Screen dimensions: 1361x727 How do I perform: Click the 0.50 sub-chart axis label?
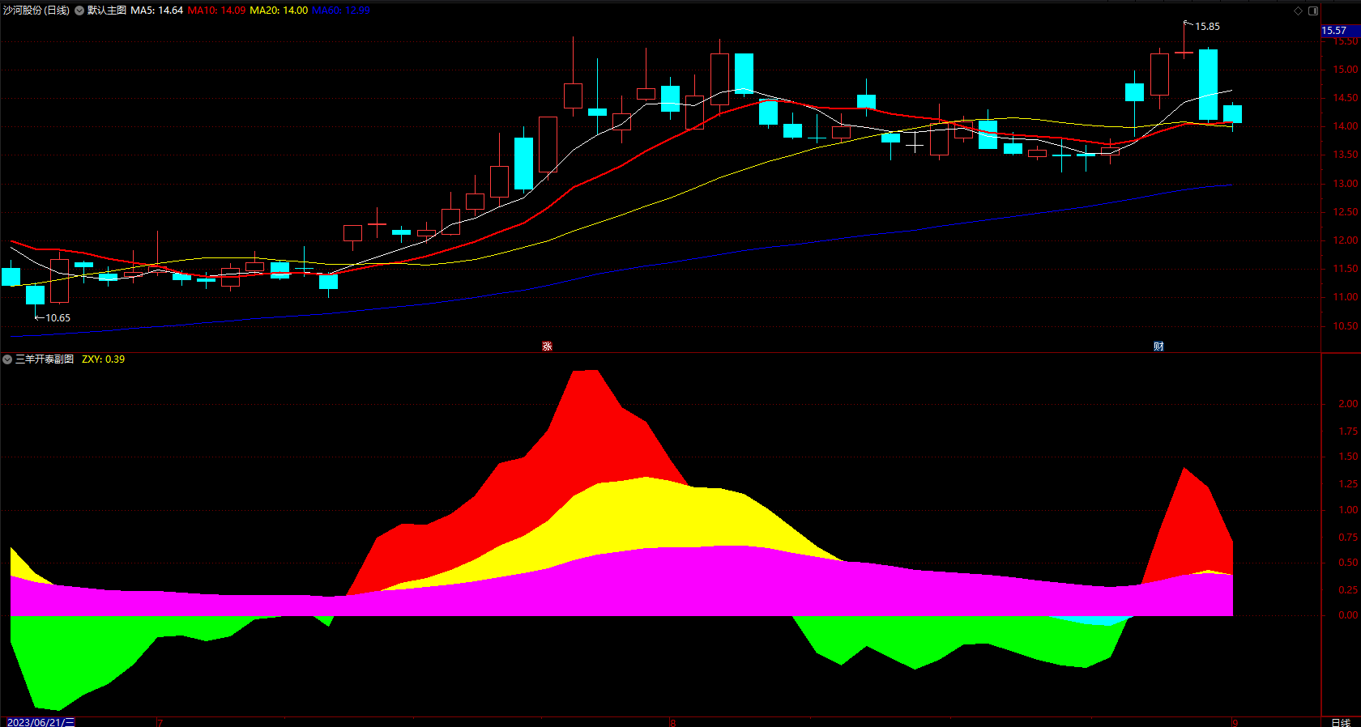pos(1348,563)
